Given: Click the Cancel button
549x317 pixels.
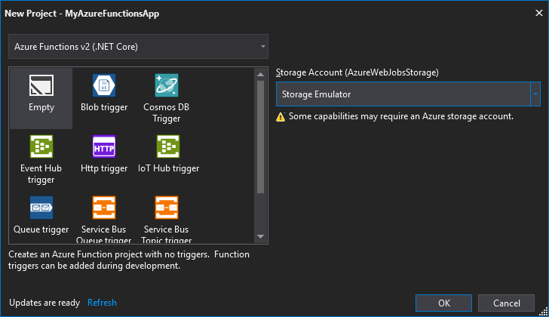Looking at the screenshot, I should [x=506, y=303].
